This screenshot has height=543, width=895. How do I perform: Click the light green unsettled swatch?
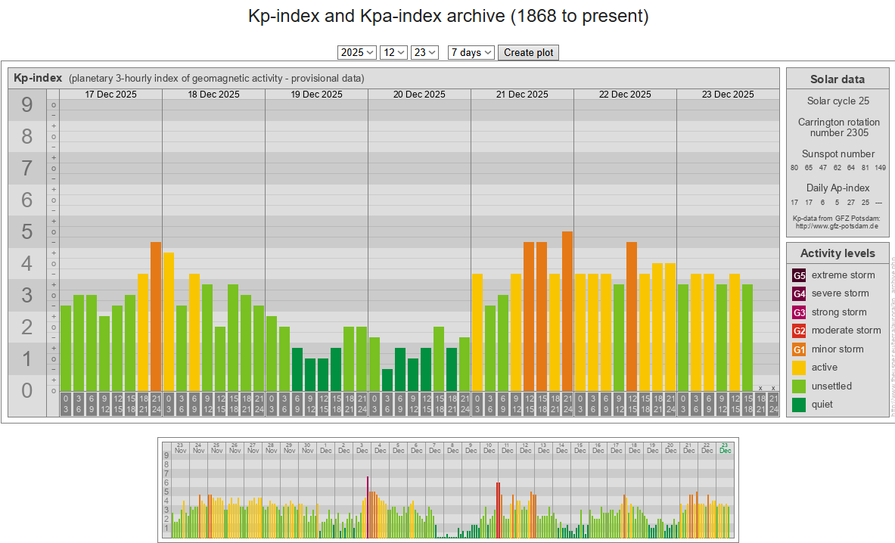pos(799,386)
